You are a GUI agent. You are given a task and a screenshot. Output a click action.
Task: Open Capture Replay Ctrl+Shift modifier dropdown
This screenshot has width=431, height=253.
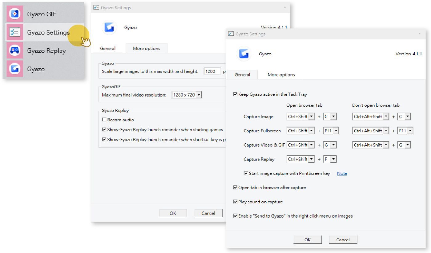point(300,159)
